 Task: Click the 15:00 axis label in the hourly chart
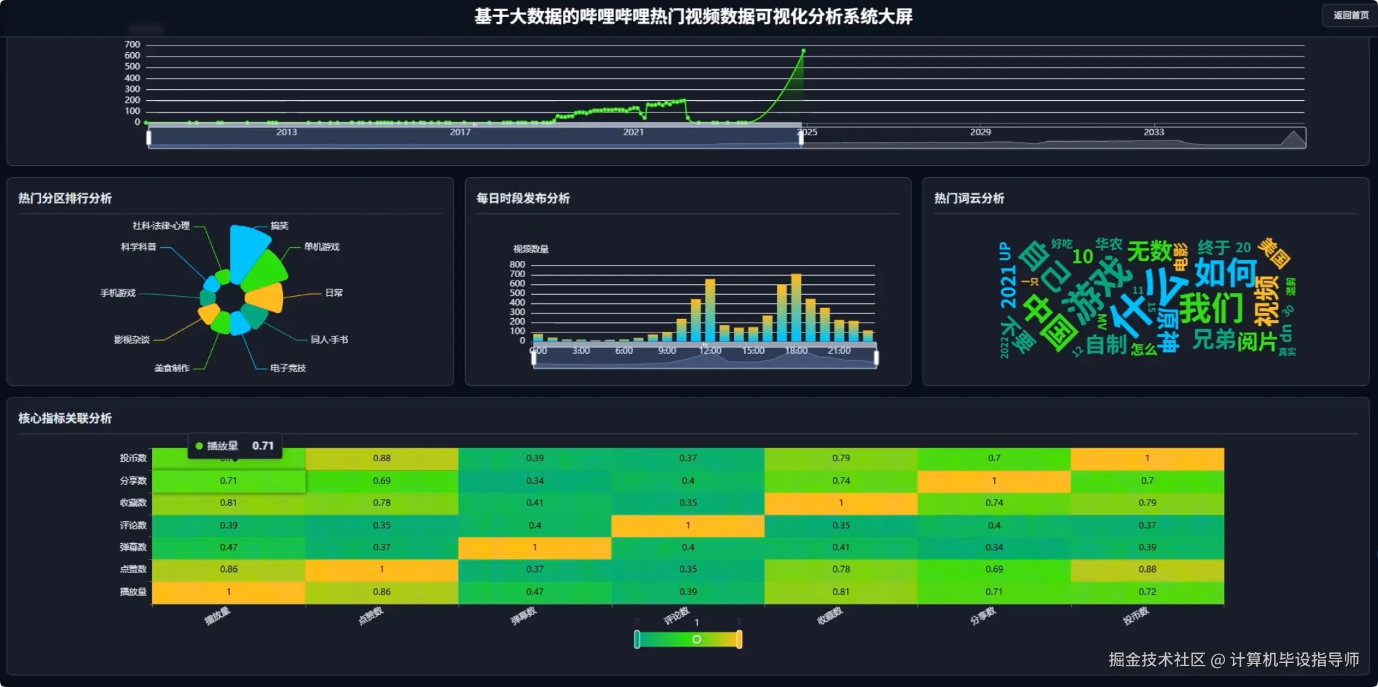(x=753, y=351)
